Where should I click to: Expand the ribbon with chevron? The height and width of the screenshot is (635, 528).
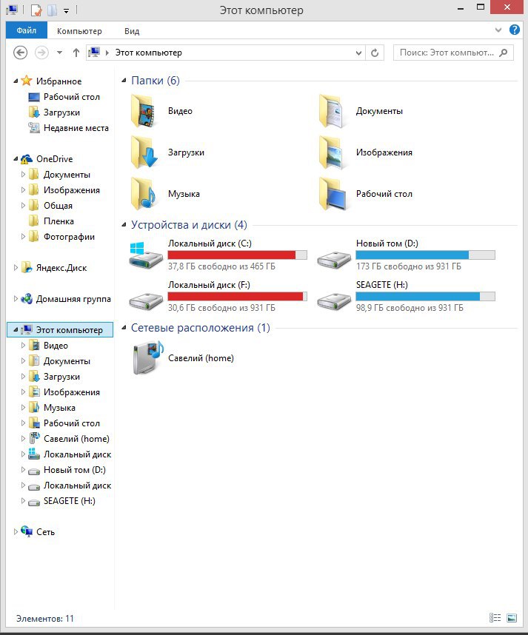498,30
